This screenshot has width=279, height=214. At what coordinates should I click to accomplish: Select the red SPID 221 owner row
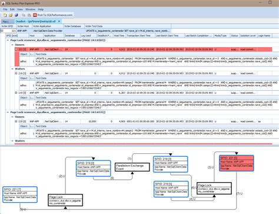coord(143,50)
